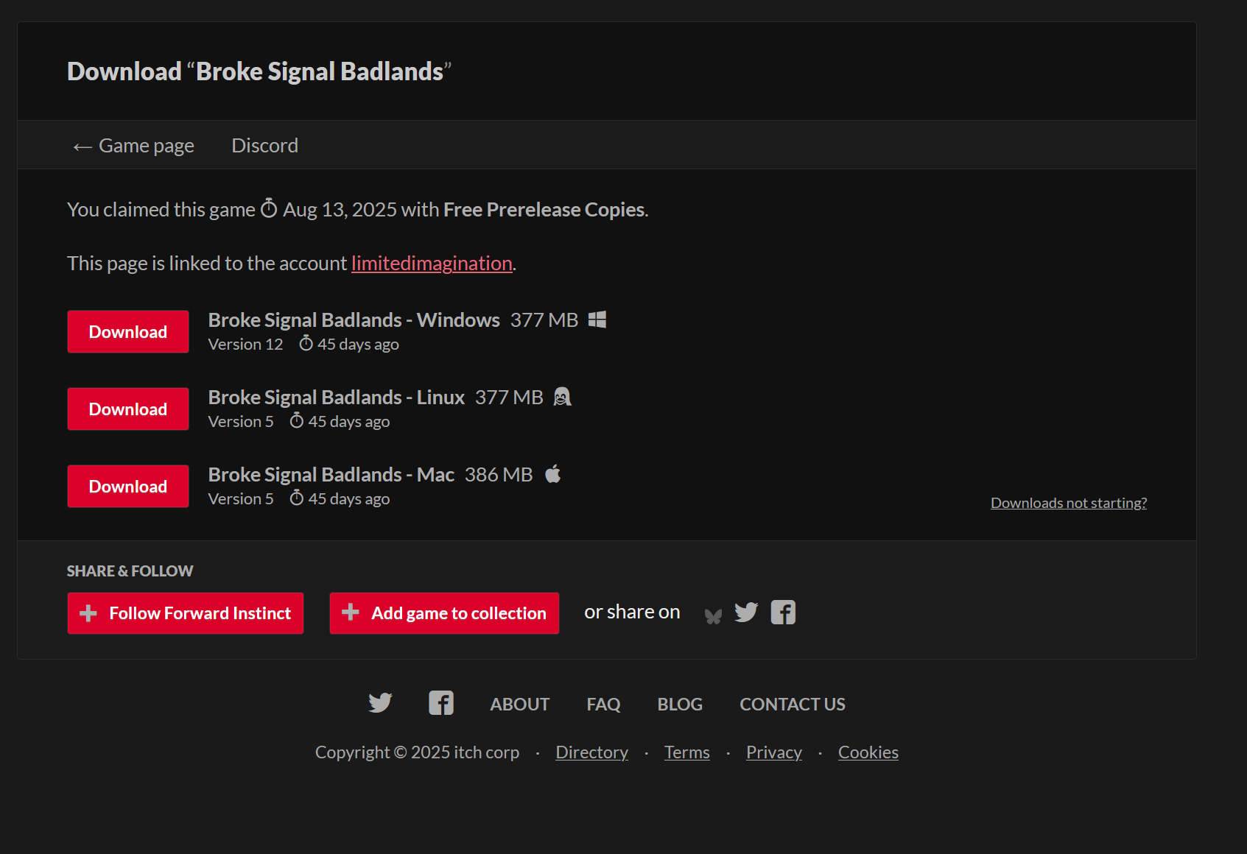Open the Directory link
Viewport: 1247px width, 854px height.
coord(591,752)
